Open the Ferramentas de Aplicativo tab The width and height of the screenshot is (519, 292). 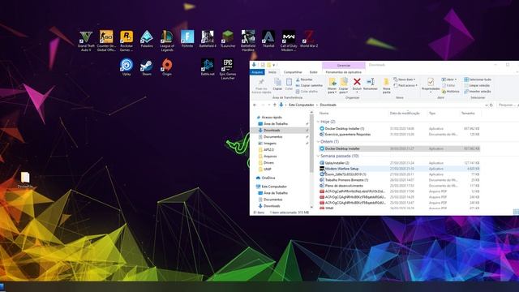(x=344, y=72)
